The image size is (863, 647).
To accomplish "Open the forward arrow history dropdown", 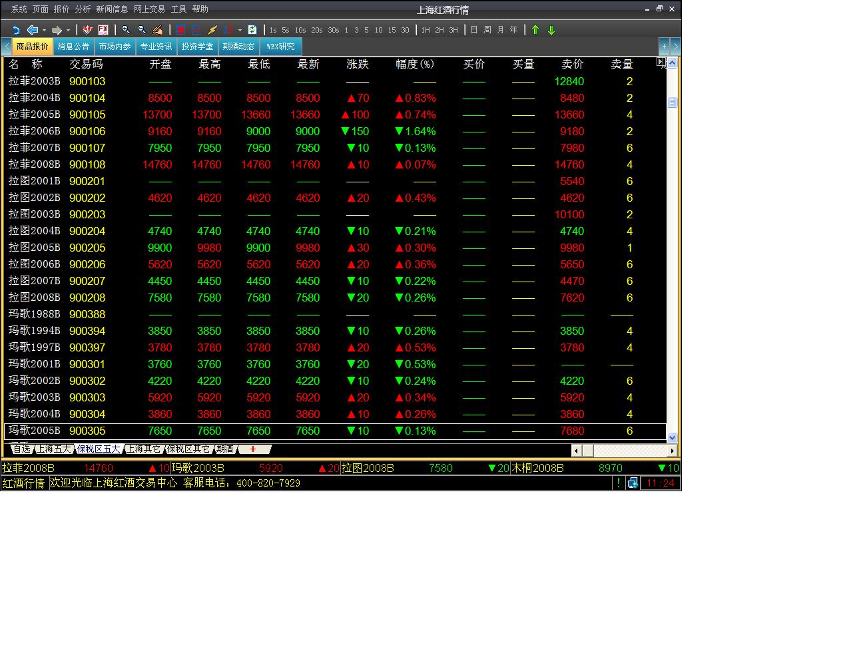I will click(x=68, y=30).
